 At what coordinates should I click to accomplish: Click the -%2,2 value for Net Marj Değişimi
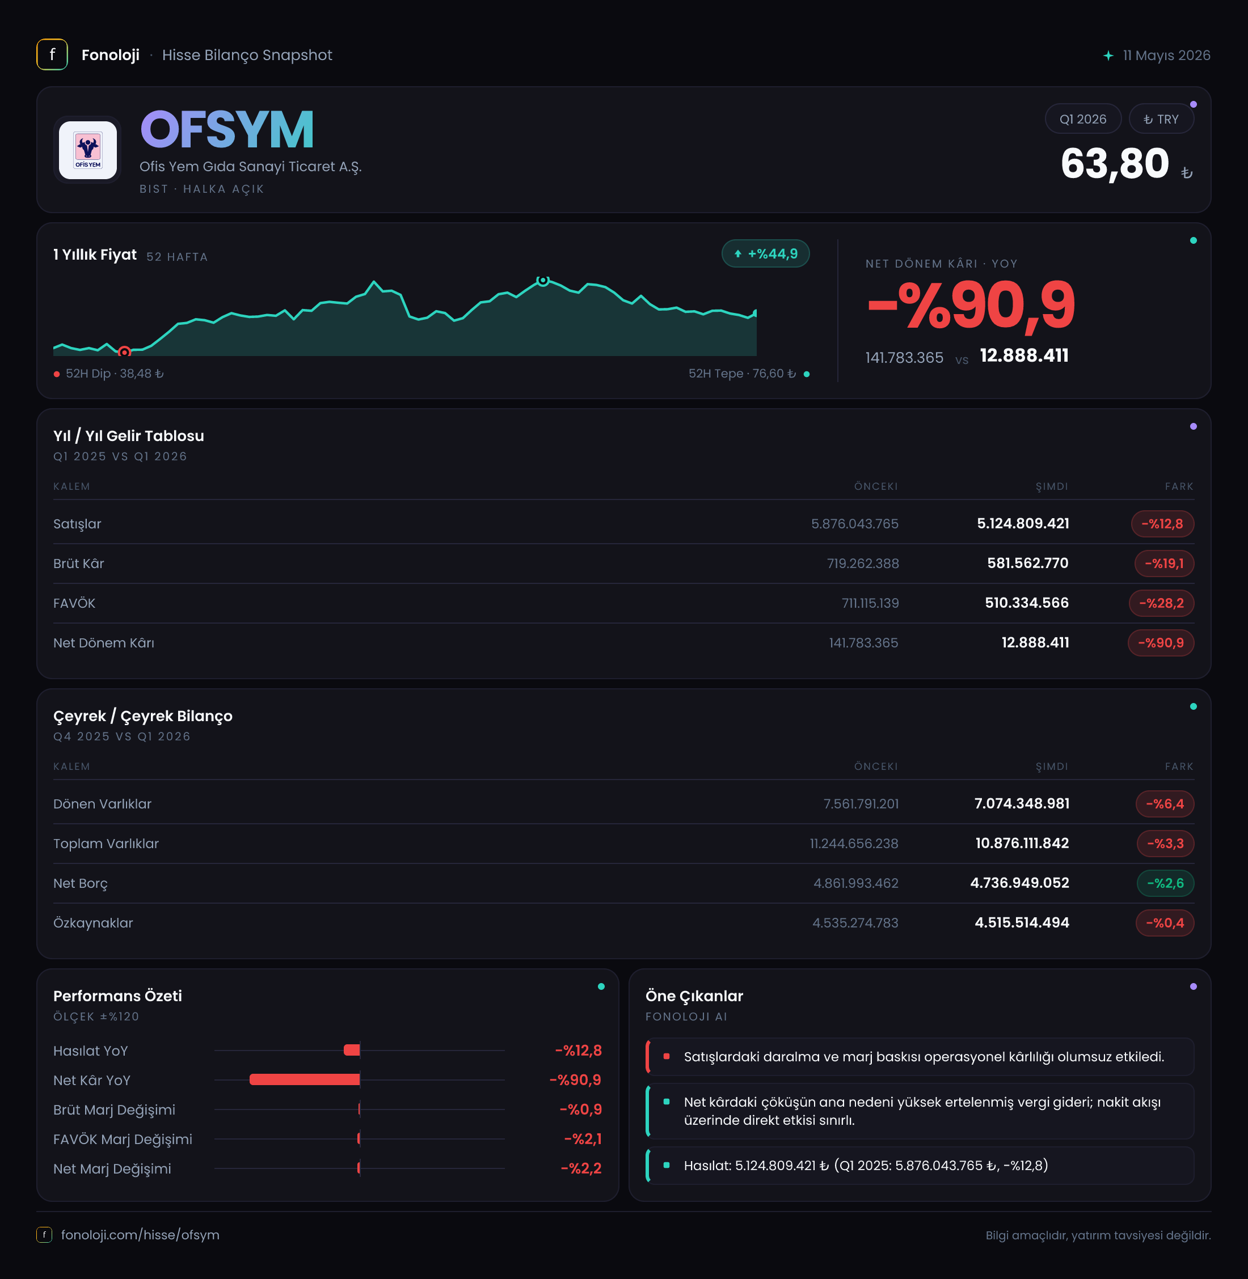coord(581,1168)
